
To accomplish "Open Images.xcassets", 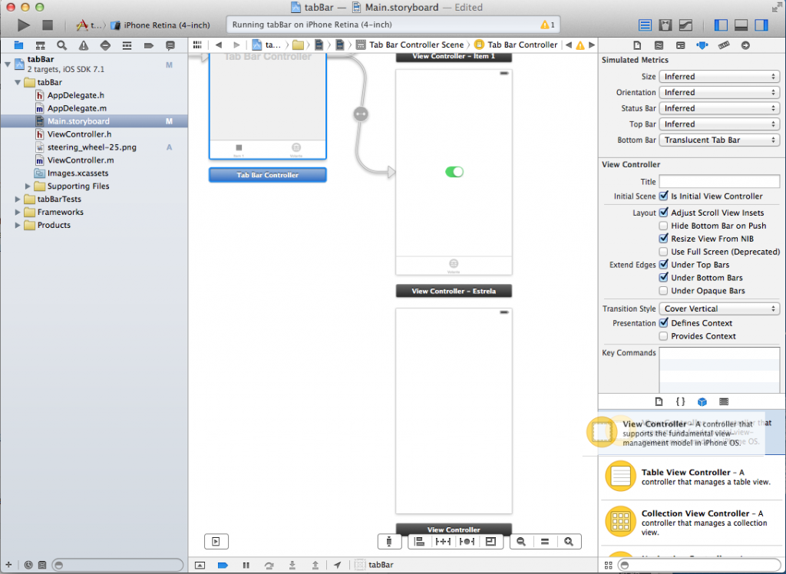I will pyautogui.click(x=78, y=173).
